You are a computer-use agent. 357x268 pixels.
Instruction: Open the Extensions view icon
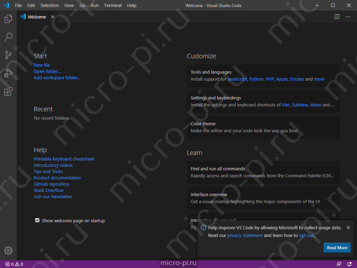click(8, 92)
